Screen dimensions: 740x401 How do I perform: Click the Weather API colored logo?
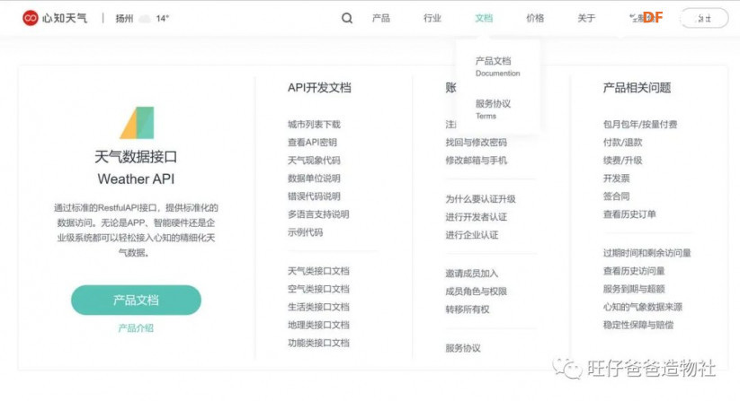tap(137, 122)
